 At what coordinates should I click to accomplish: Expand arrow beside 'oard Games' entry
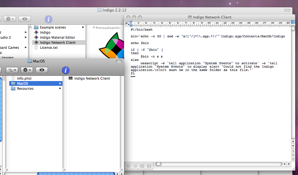coord(26,47)
